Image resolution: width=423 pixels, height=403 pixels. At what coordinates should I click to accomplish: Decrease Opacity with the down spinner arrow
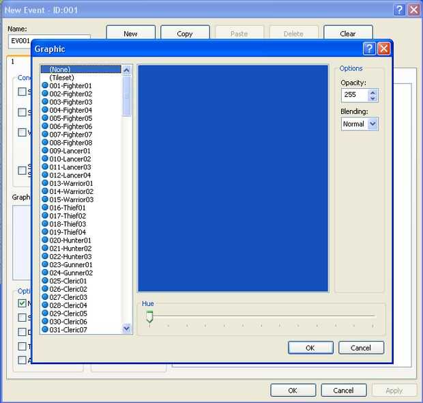373,98
